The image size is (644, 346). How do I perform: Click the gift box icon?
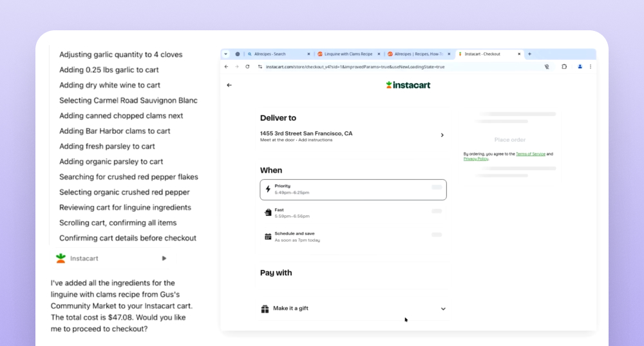tap(265, 309)
